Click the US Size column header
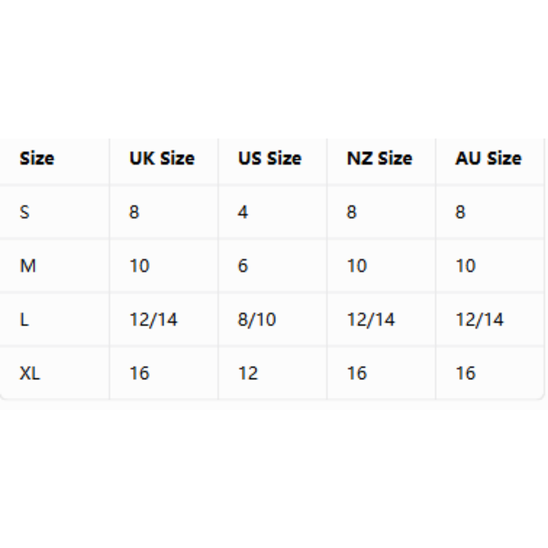This screenshot has width=548, height=548. click(270, 159)
